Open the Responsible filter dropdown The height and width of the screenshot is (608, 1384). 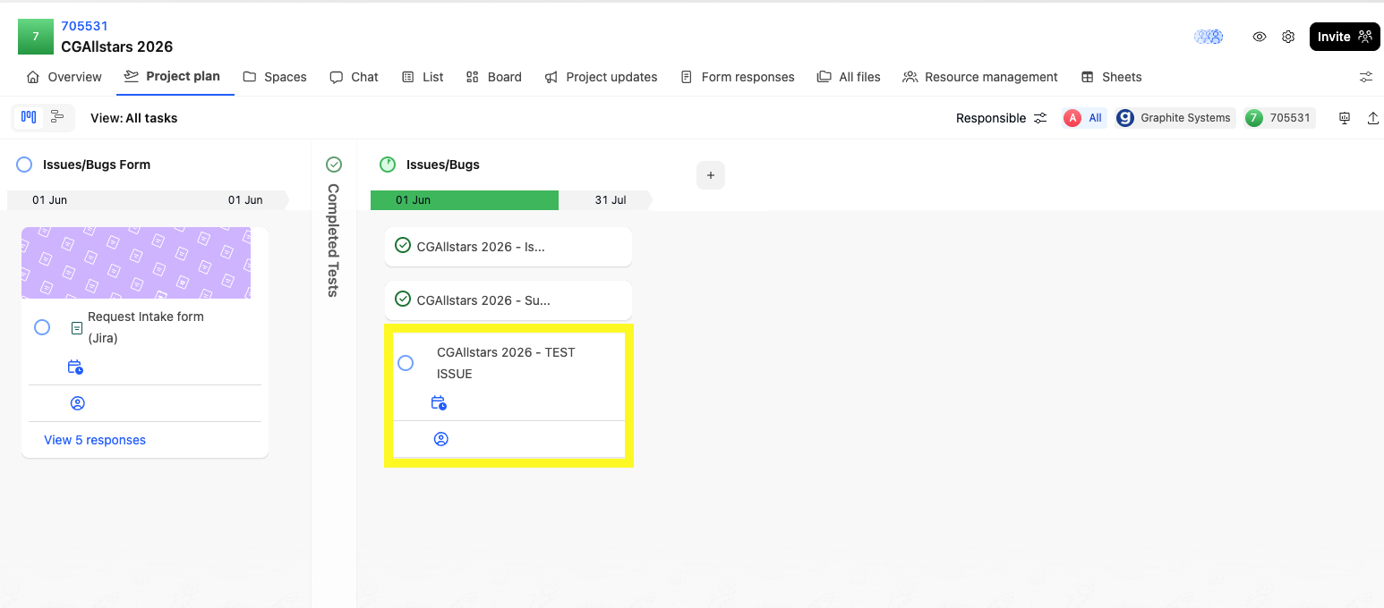[x=1002, y=118]
